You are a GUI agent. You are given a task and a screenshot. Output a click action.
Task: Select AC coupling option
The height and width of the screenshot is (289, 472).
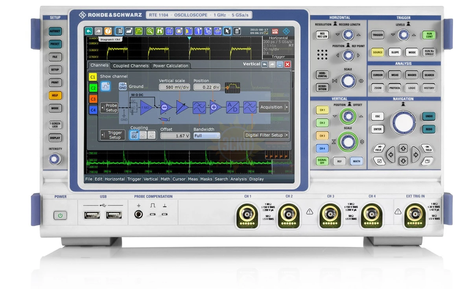click(151, 135)
